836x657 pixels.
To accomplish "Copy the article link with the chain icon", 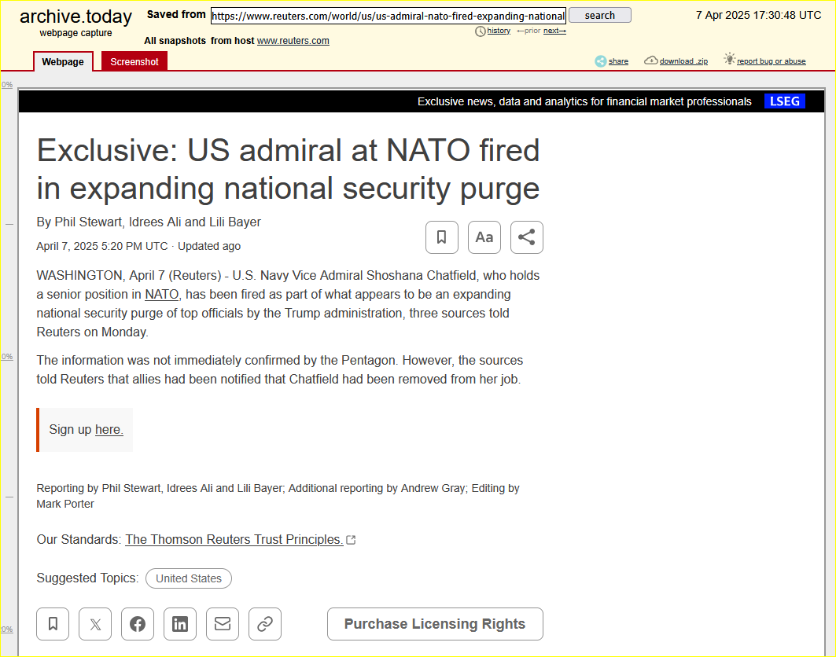I will [x=265, y=623].
